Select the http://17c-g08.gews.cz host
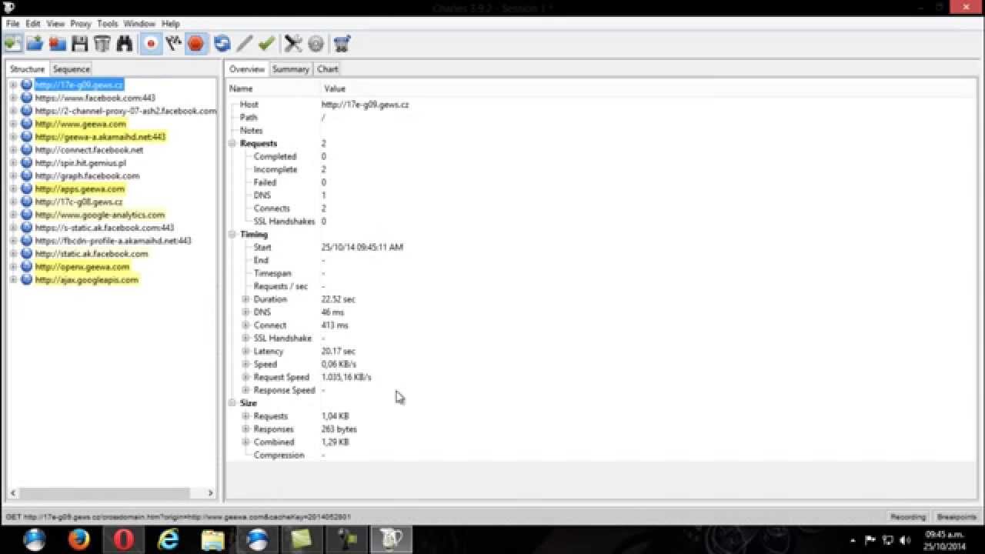Image resolution: width=985 pixels, height=554 pixels. point(78,202)
